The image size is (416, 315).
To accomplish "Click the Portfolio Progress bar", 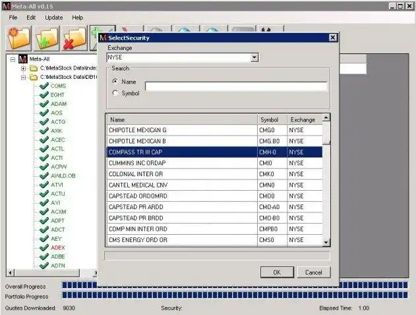I will pos(235,295).
